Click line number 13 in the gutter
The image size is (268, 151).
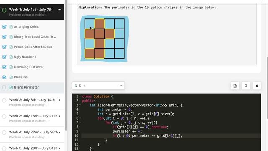[76, 149]
